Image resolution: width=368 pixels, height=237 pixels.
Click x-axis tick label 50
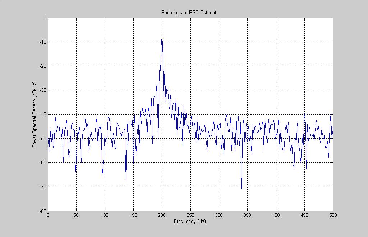pos(76,215)
